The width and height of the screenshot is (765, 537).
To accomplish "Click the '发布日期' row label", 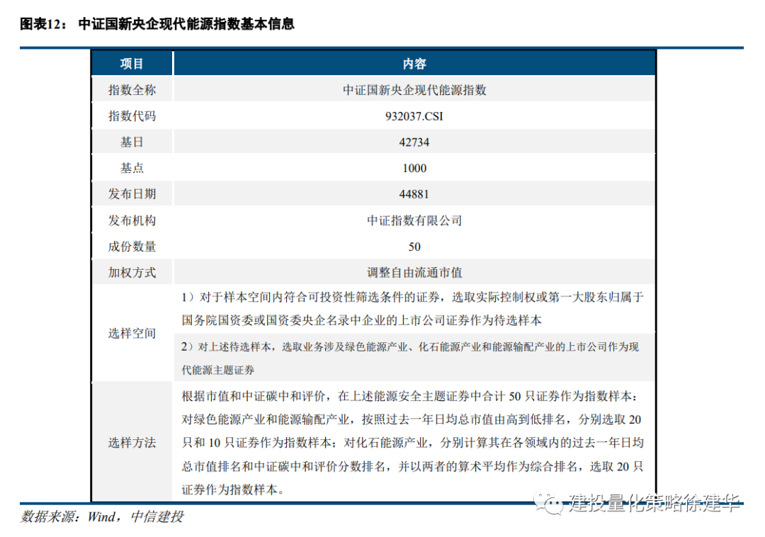I will coord(132,194).
